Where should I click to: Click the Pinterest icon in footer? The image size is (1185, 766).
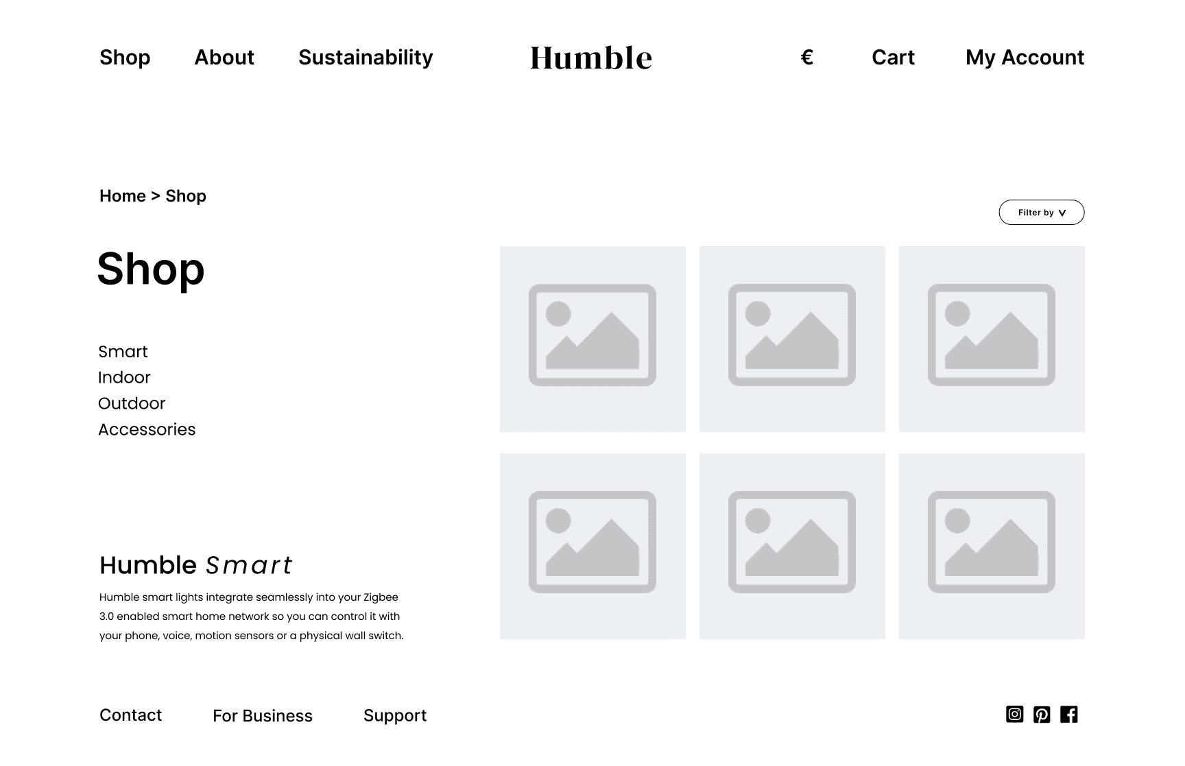(1042, 715)
